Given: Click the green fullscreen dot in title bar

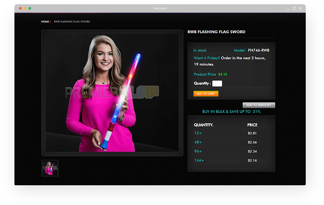Looking at the screenshot, I should click(x=30, y=8).
